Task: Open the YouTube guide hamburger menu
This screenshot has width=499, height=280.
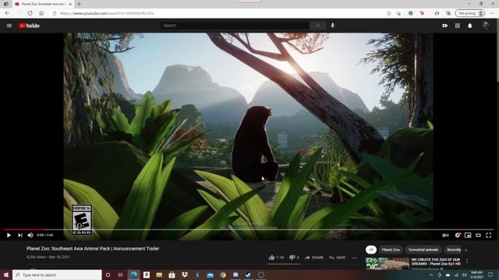Action: click(9, 26)
